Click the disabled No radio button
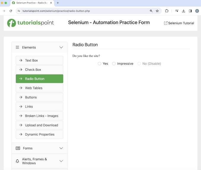Viewport: 201px width, 170px height. 139,64
